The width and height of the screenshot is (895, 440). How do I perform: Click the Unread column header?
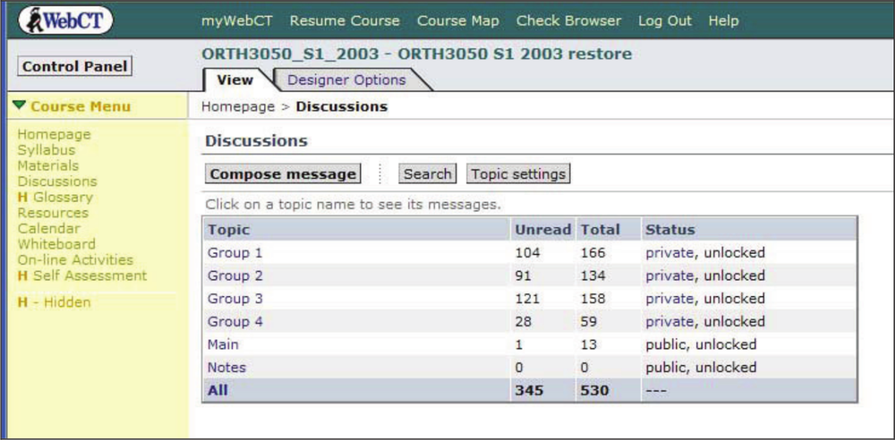pyautogui.click(x=543, y=230)
